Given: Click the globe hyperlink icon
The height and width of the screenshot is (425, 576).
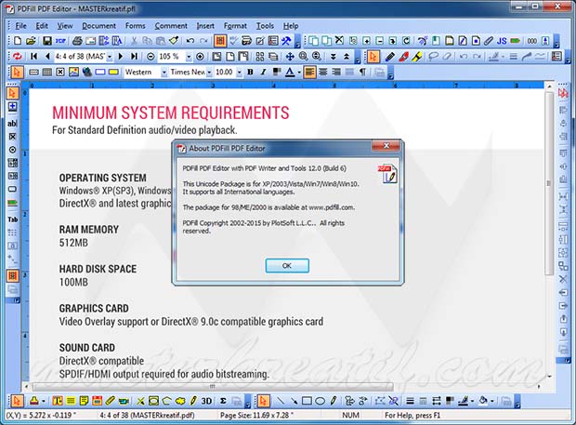Looking at the screenshot, I should (87, 72).
